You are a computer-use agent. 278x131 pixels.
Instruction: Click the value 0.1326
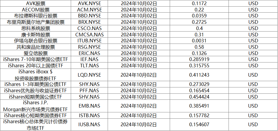click(x=199, y=53)
